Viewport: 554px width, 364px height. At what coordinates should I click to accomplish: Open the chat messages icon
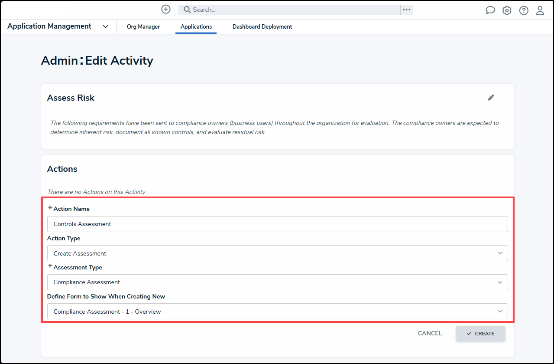tap(490, 10)
